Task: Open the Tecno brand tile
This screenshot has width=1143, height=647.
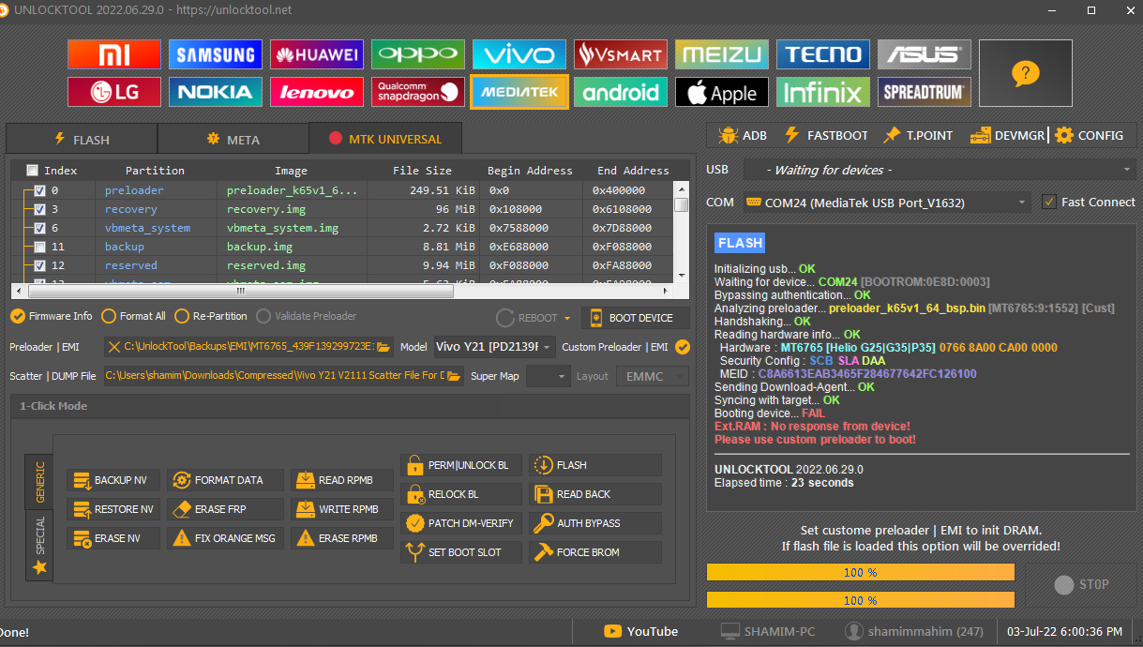Action: (823, 54)
